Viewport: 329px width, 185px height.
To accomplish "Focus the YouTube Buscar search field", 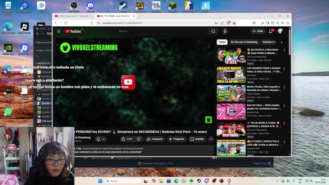I will click(162, 31).
